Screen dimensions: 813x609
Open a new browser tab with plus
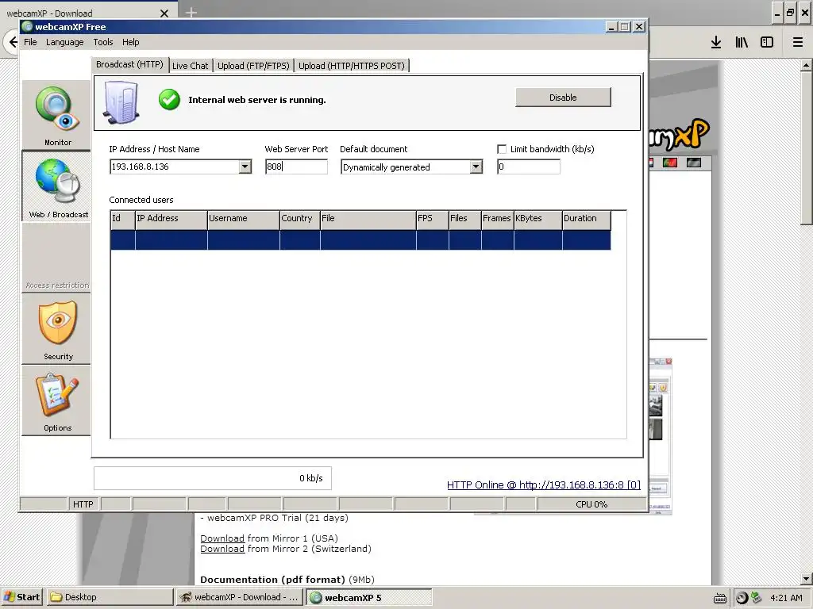191,13
